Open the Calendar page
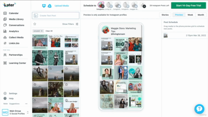 [x=14, y=13]
